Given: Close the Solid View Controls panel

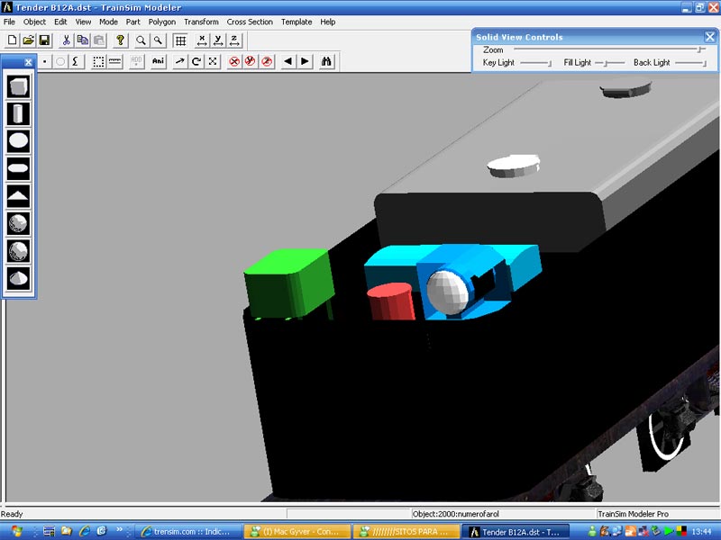Looking at the screenshot, I should pyautogui.click(x=709, y=37).
